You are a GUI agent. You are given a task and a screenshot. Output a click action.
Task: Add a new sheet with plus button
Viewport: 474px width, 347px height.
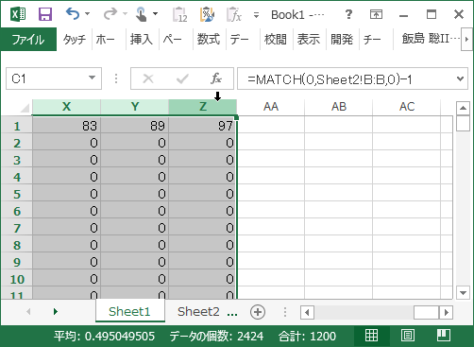click(258, 312)
